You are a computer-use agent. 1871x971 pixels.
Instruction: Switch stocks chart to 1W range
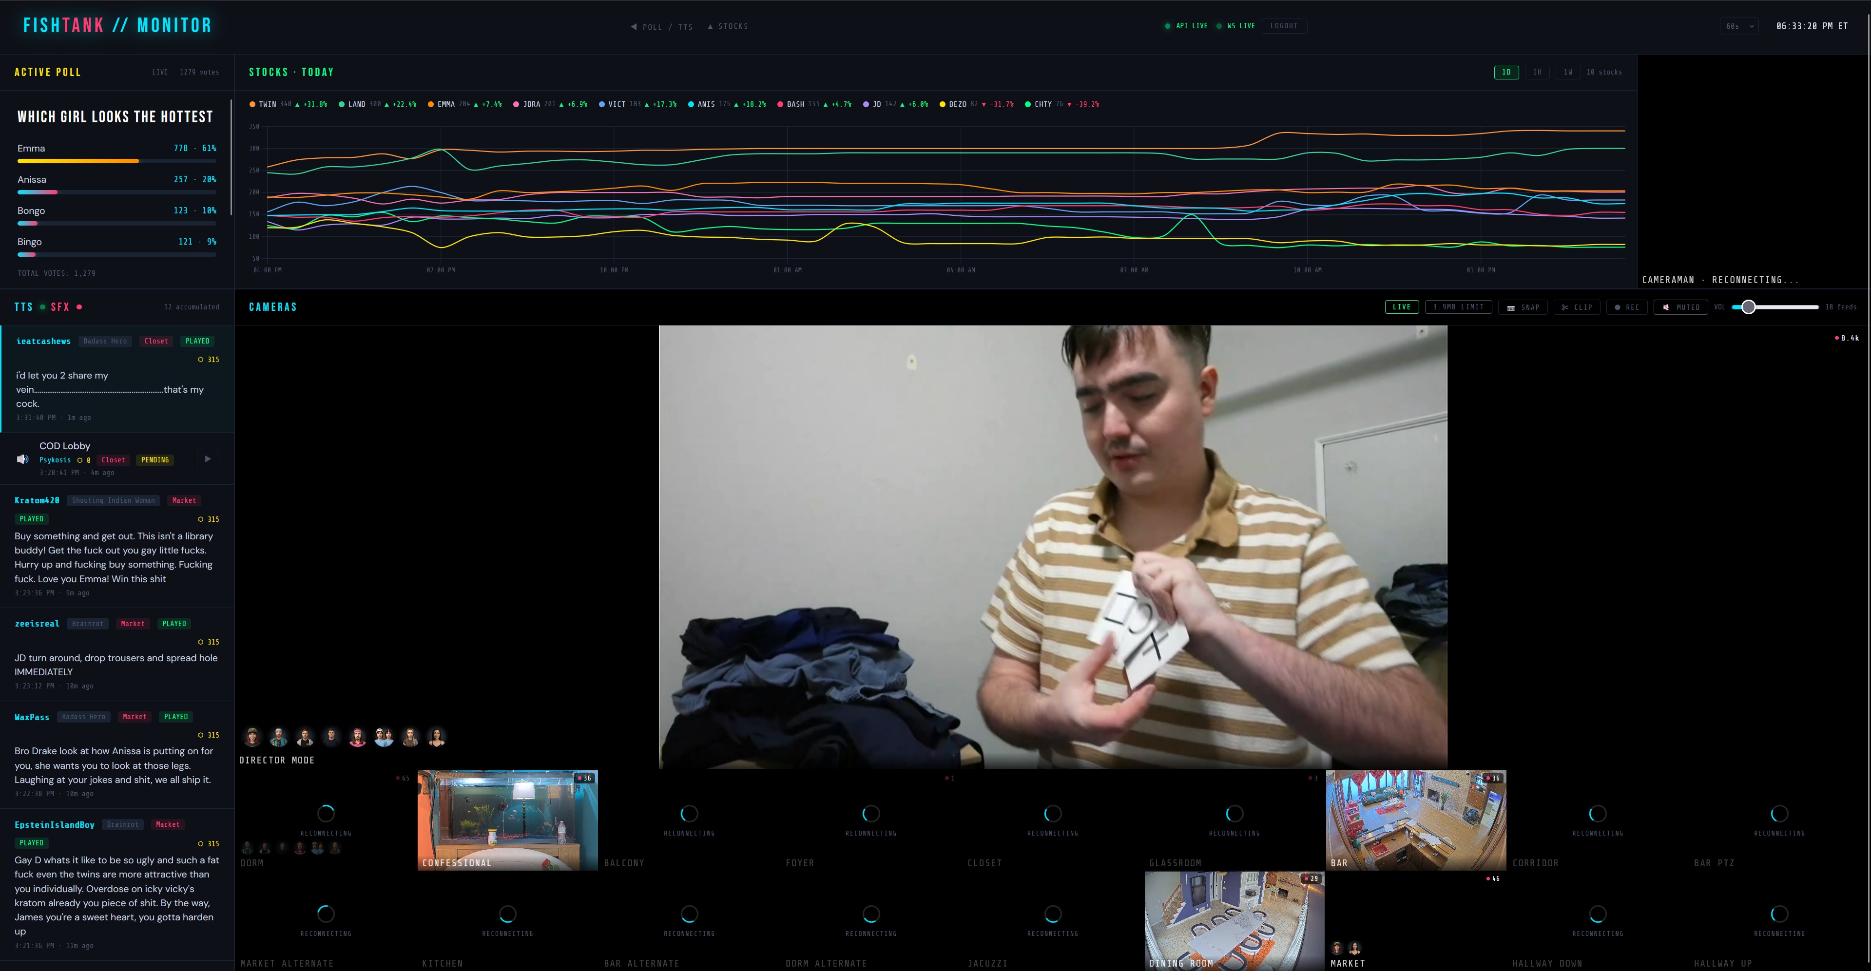tap(1567, 72)
